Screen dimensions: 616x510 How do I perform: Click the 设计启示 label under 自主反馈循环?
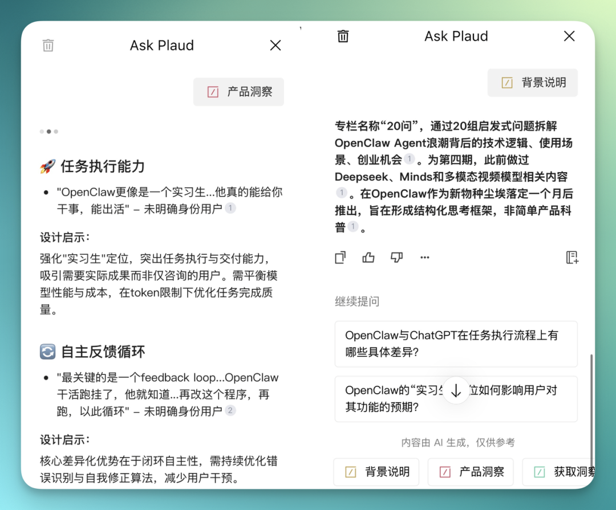pyautogui.click(x=64, y=440)
